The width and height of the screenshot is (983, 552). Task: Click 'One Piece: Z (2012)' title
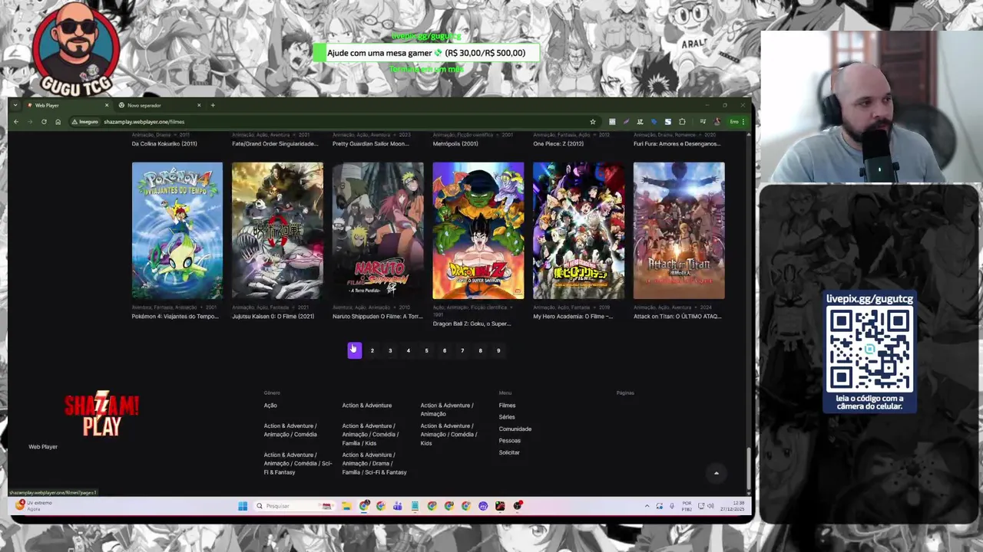point(558,144)
